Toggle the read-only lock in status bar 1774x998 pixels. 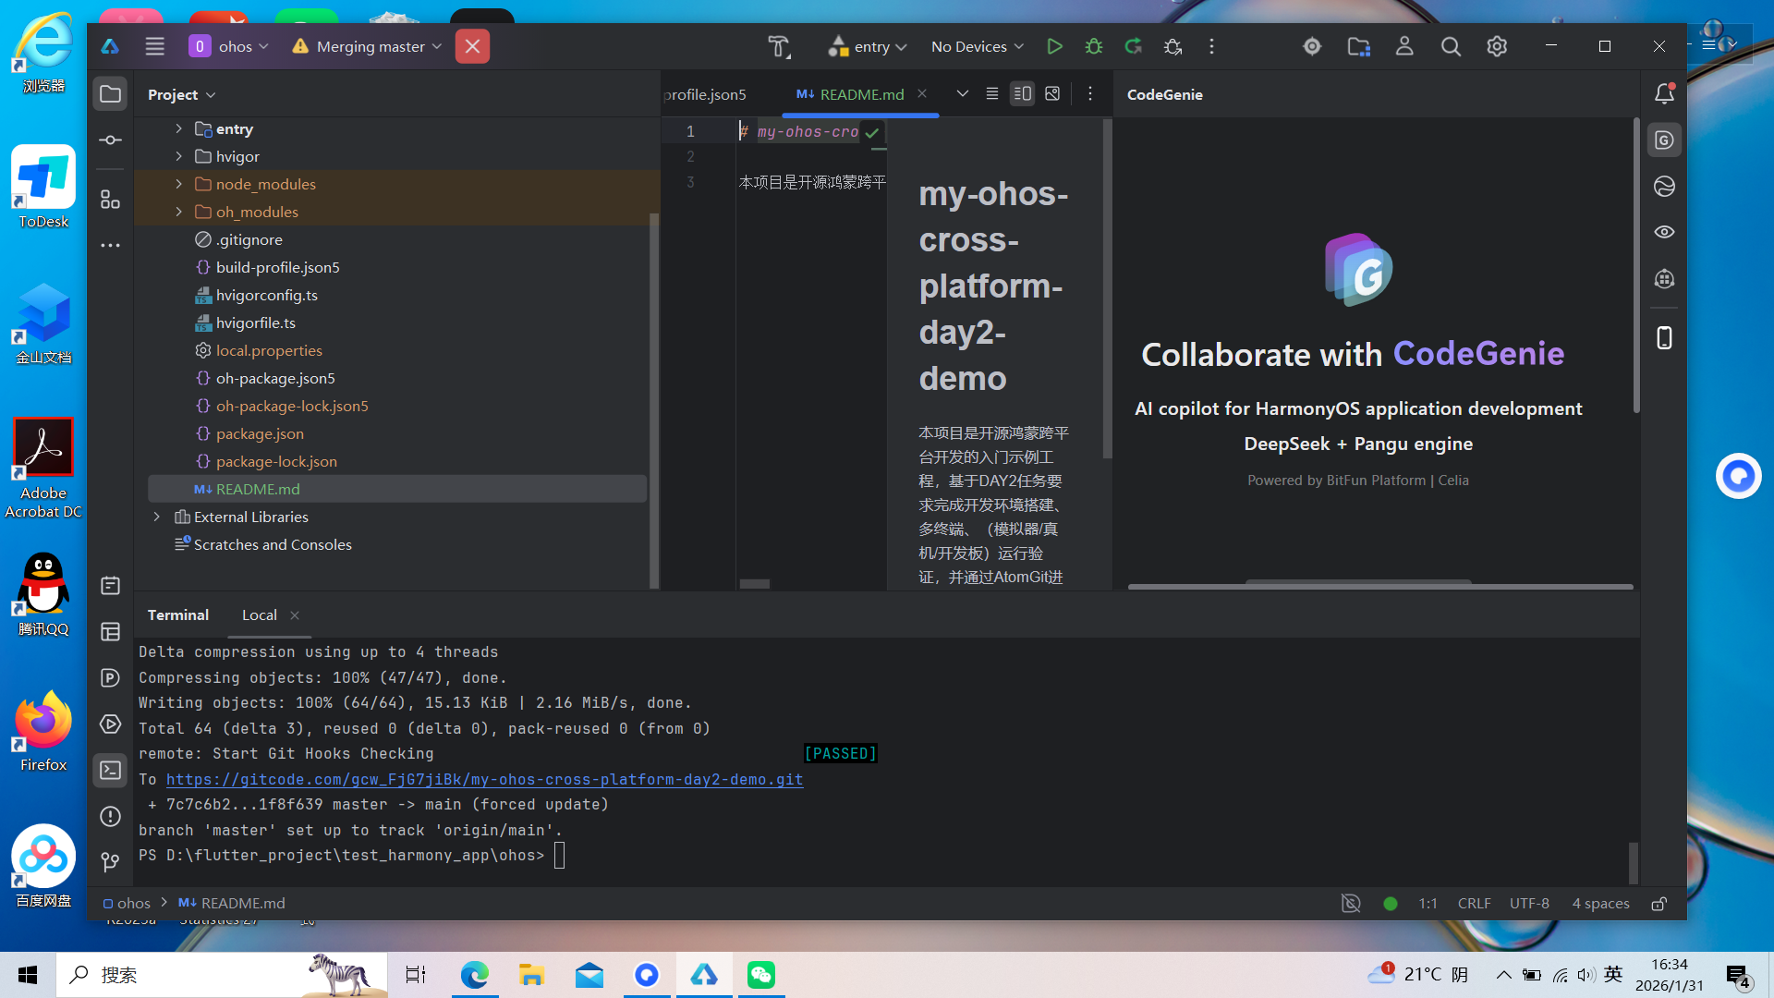coord(1659,903)
